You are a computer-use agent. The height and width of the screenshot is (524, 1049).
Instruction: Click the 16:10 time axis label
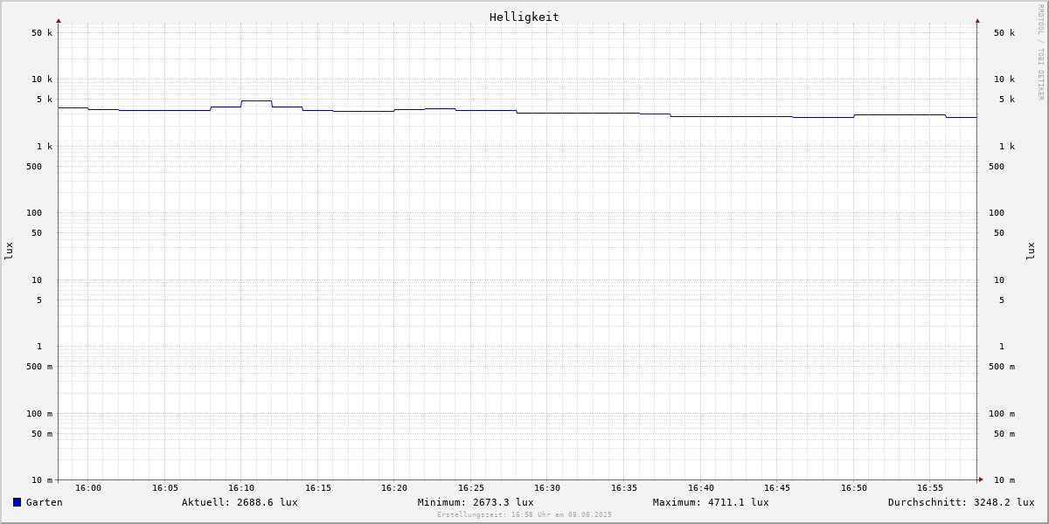click(x=241, y=488)
